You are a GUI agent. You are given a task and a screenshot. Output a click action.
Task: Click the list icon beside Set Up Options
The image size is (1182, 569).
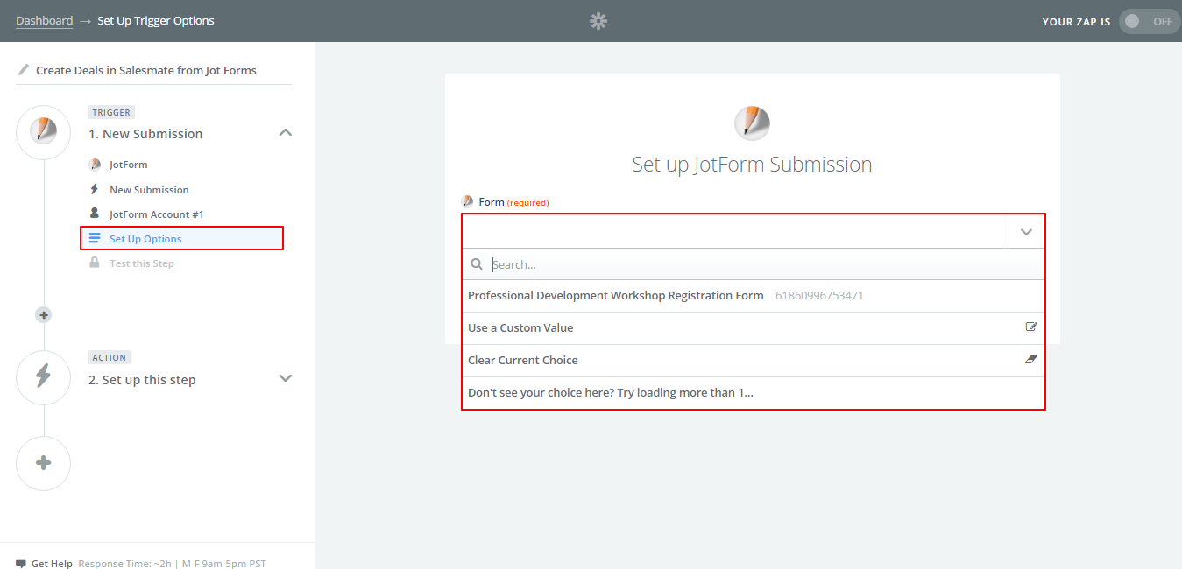(95, 238)
